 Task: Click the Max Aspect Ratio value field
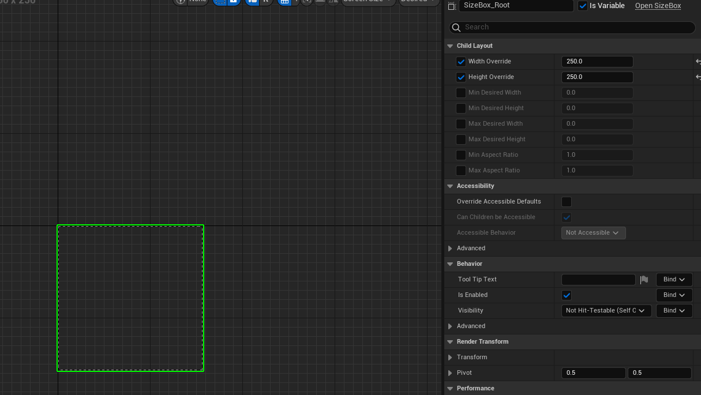tap(597, 171)
